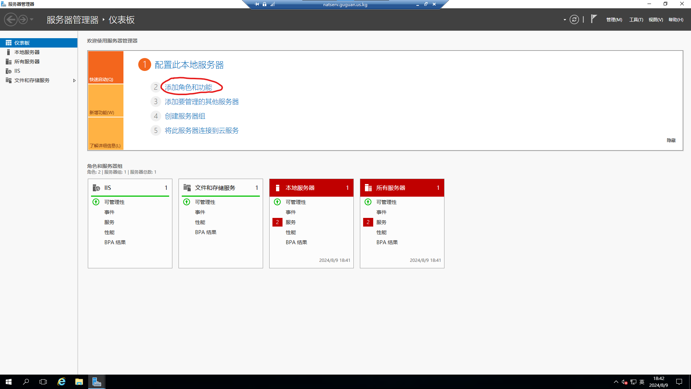The image size is (691, 389).
Task: Click the IIS sidebar icon
Action: [x=9, y=71]
